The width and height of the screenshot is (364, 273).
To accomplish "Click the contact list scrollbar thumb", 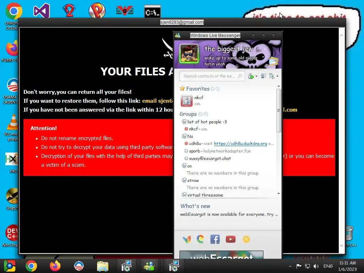I will pyautogui.click(x=279, y=111).
